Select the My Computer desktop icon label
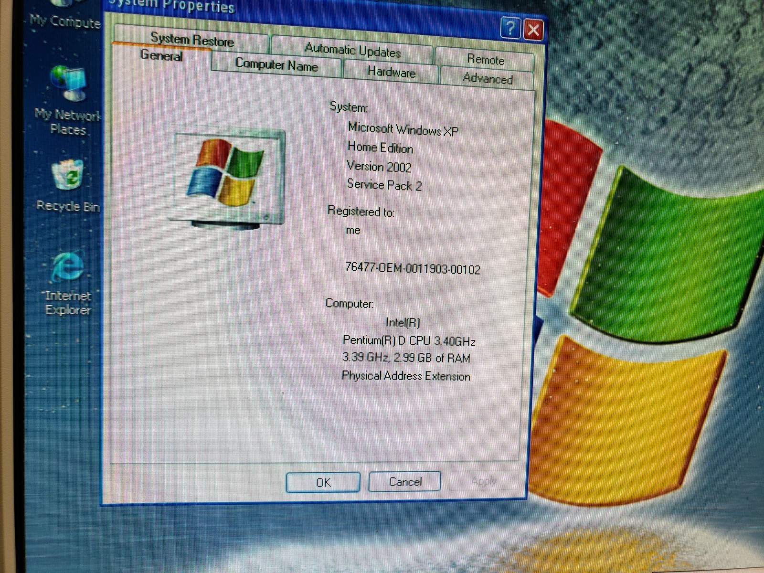Image resolution: width=764 pixels, height=573 pixels. tap(65, 22)
